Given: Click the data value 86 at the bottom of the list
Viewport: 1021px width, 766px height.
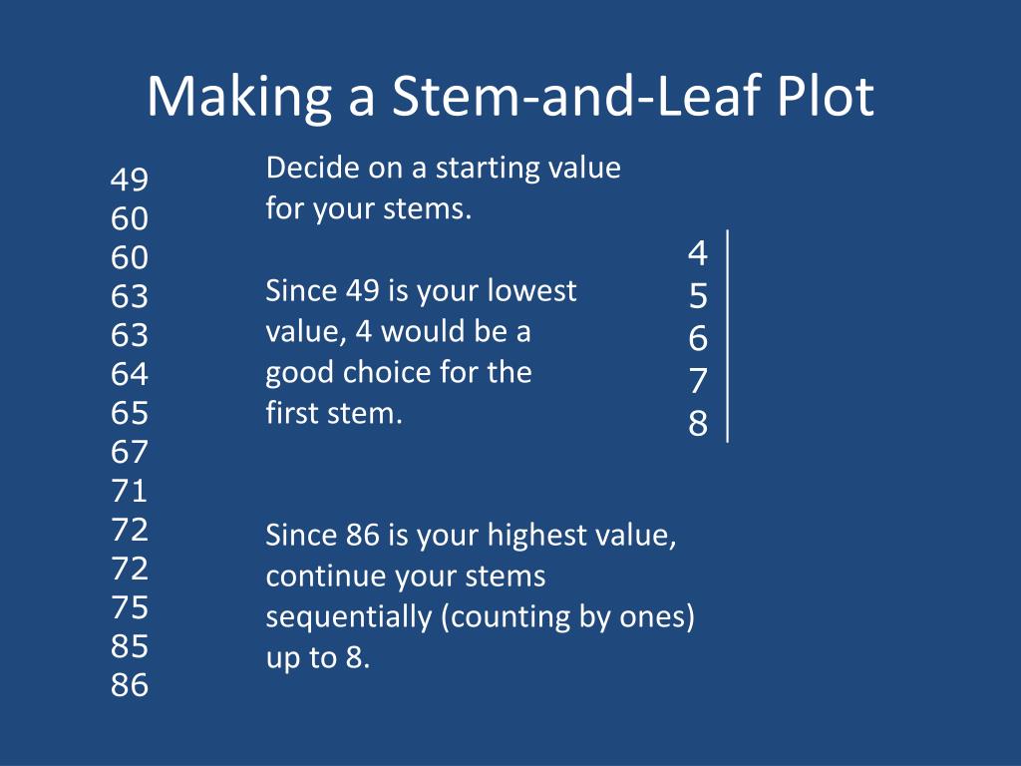Looking at the screenshot, I should click(x=130, y=684).
